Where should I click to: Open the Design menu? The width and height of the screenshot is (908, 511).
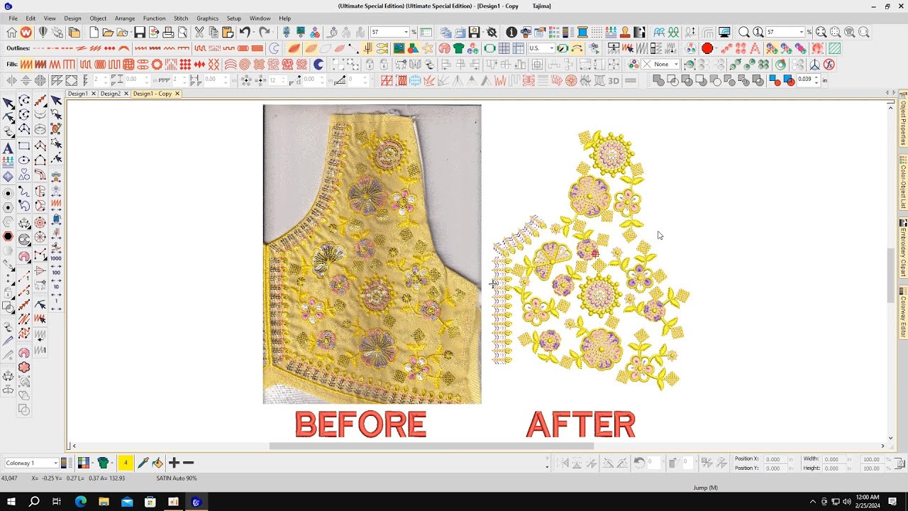coord(72,18)
